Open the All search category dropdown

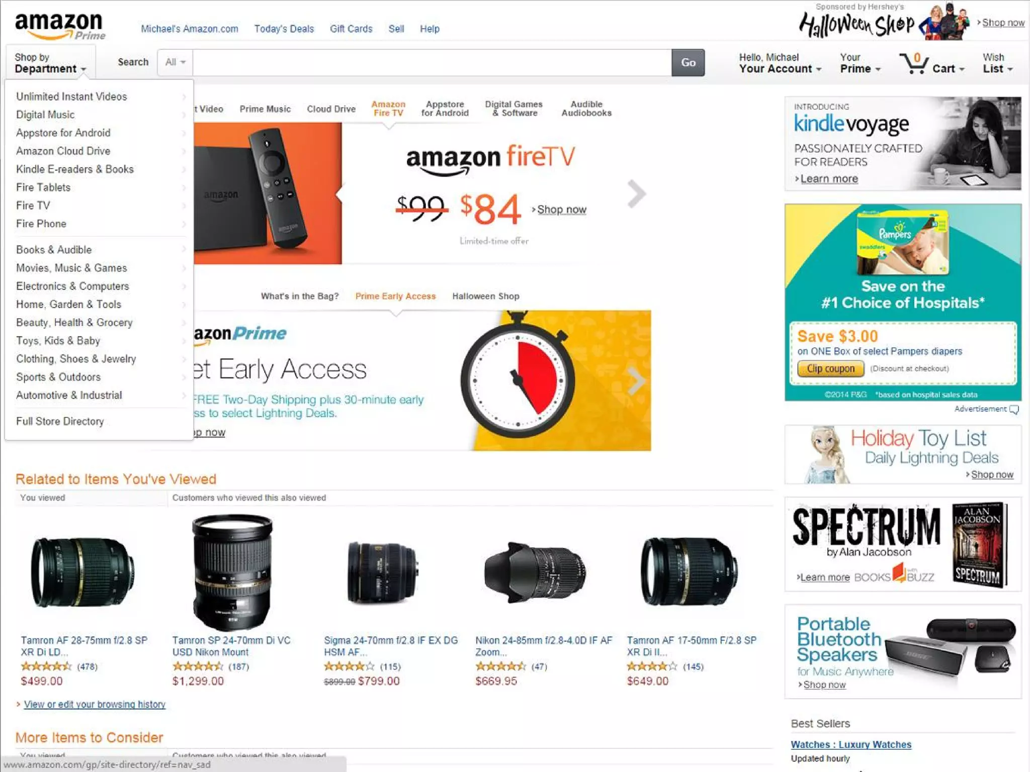[175, 62]
